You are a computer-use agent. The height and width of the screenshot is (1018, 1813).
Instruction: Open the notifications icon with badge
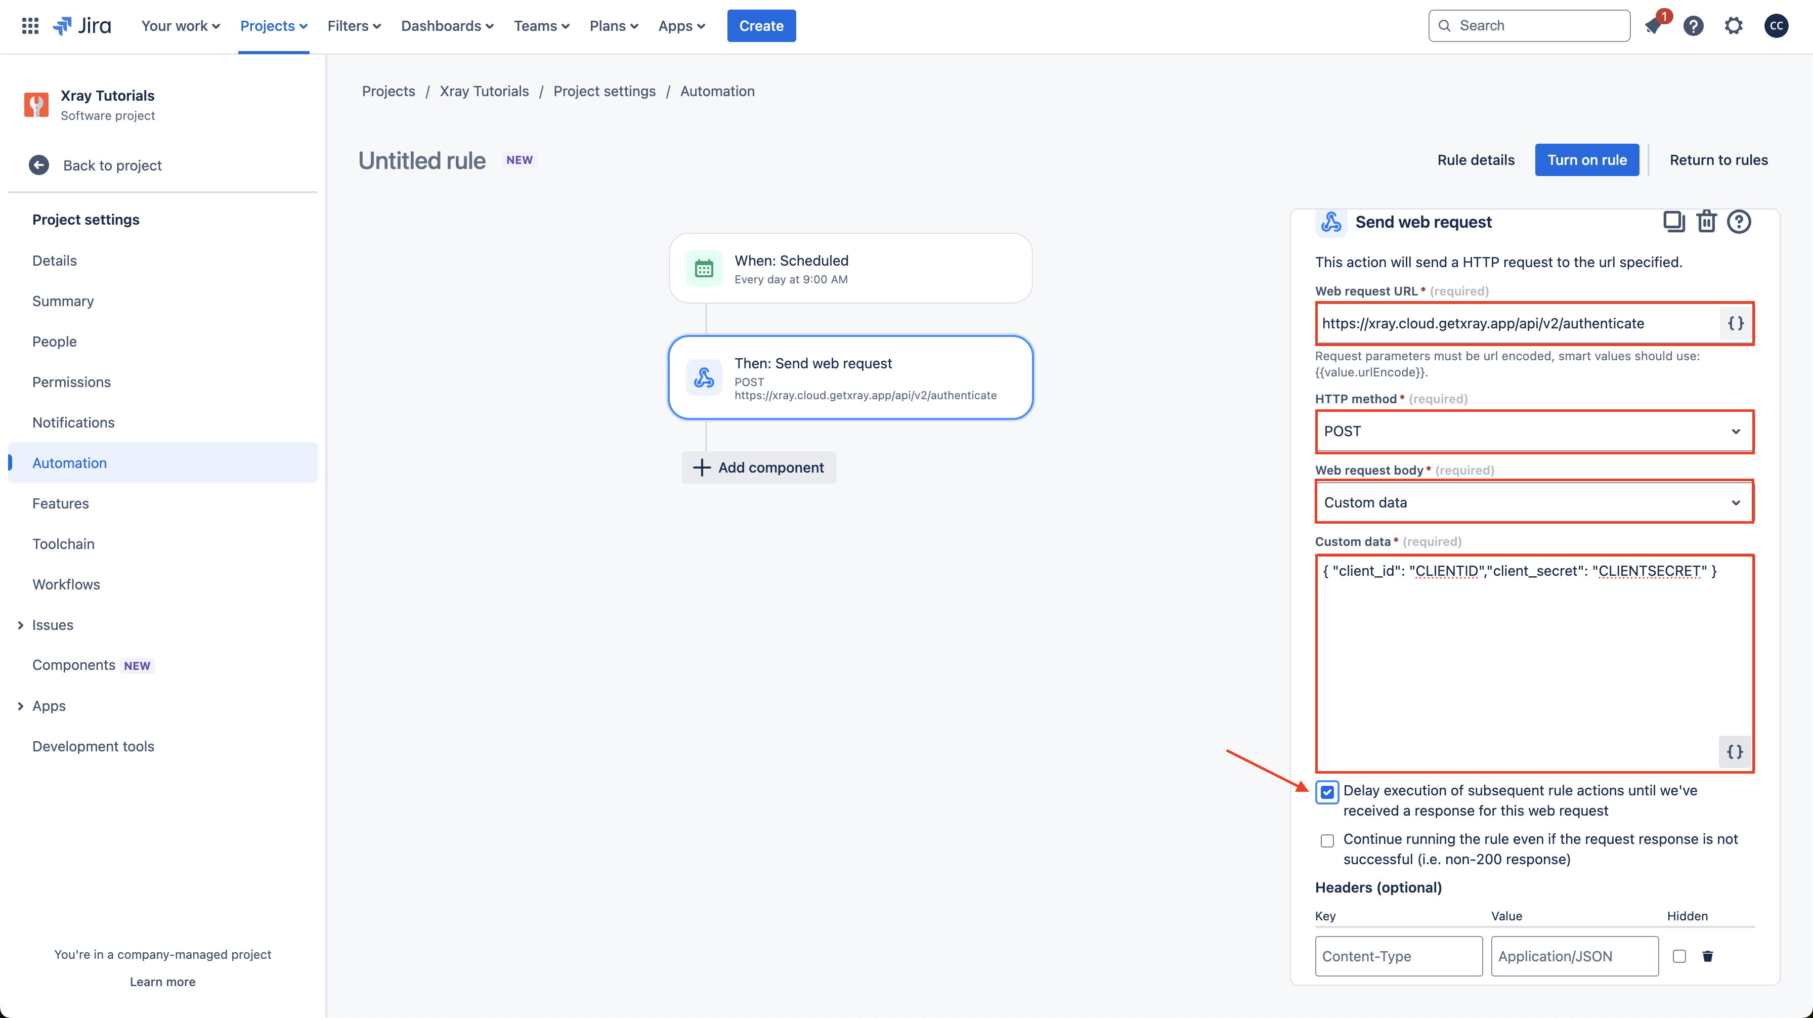tap(1653, 26)
